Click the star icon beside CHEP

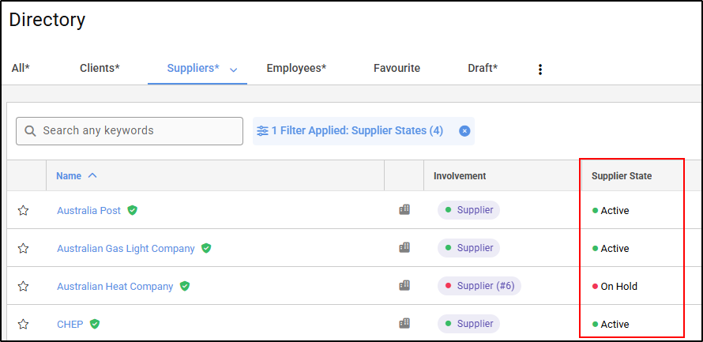pyautogui.click(x=23, y=324)
